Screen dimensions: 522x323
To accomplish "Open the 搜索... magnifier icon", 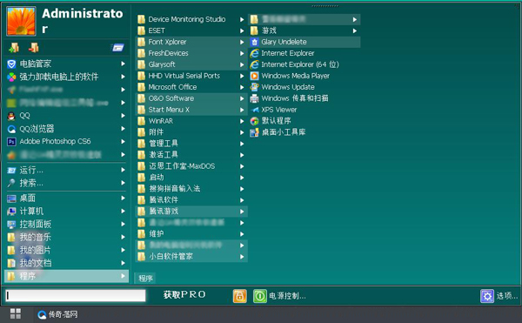I will click(11, 183).
